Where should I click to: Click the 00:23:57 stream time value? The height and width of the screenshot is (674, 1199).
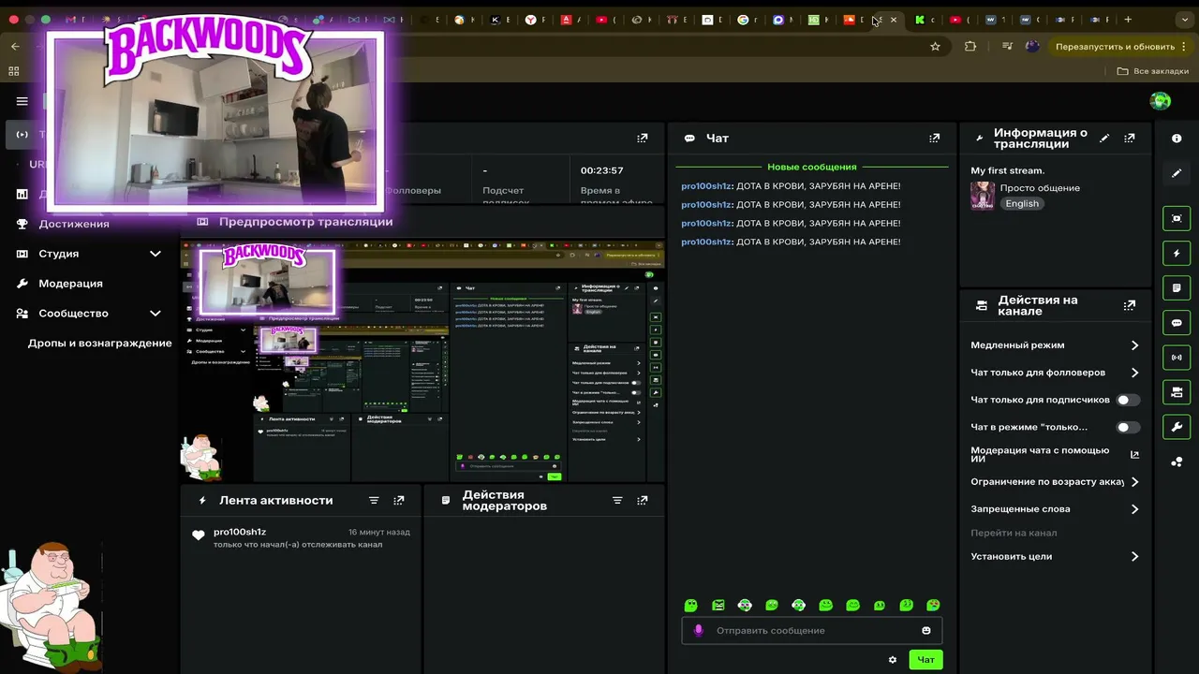[x=601, y=170]
